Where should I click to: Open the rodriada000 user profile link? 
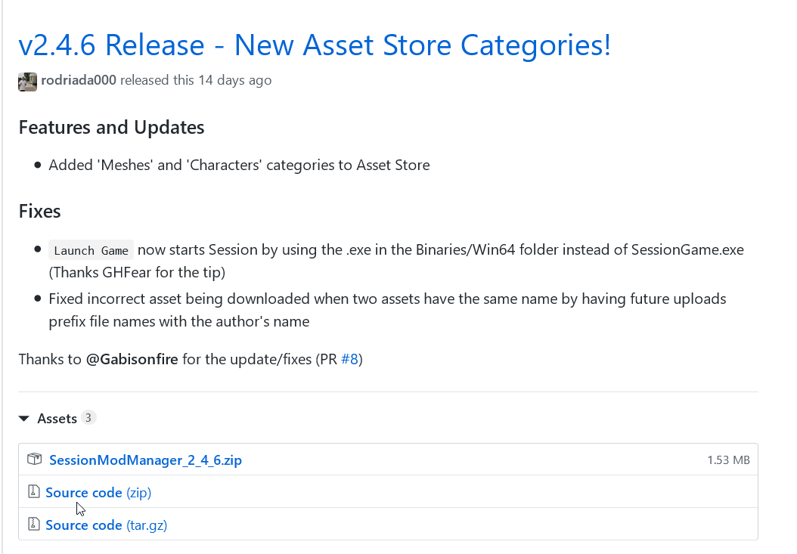pos(79,80)
